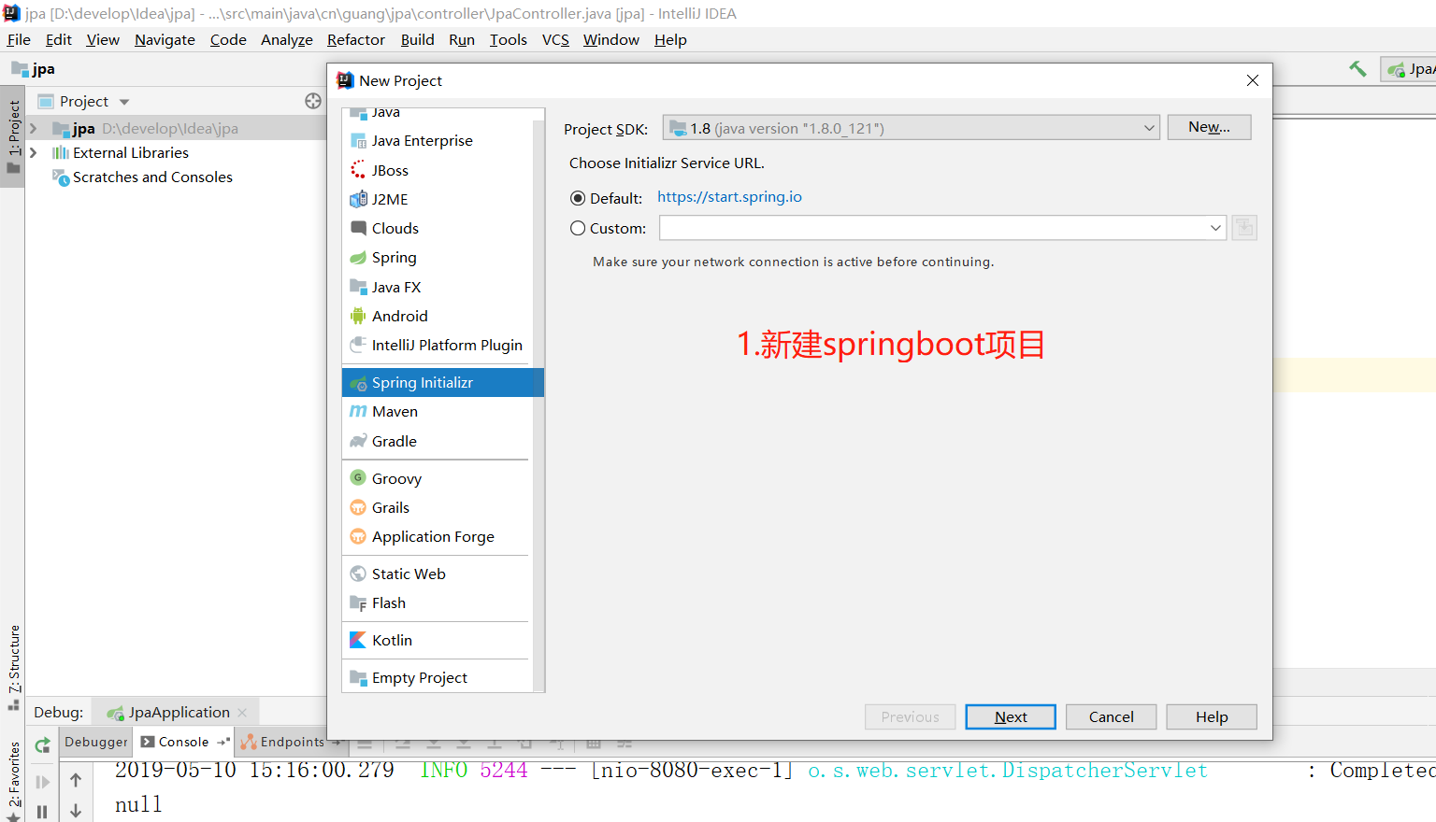The image size is (1436, 822).
Task: Select J2ME project type icon
Action: point(358,199)
